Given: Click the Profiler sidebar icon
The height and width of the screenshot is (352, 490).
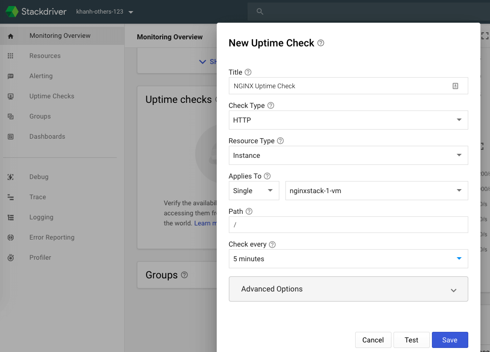Looking at the screenshot, I should coord(10,257).
